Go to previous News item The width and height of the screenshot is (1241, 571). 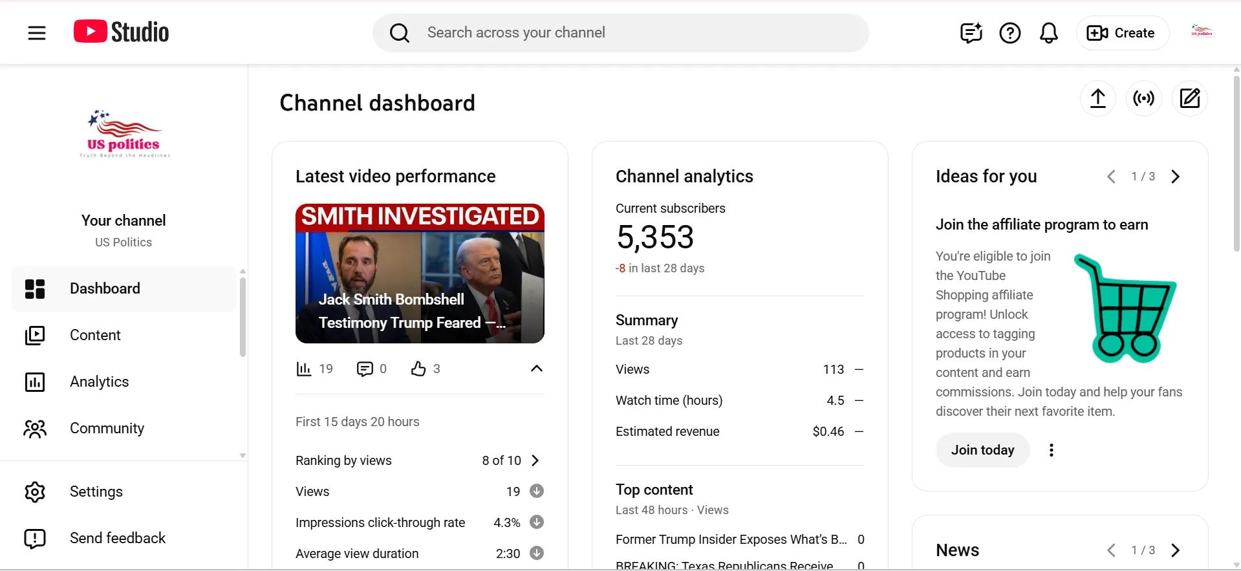point(1111,550)
